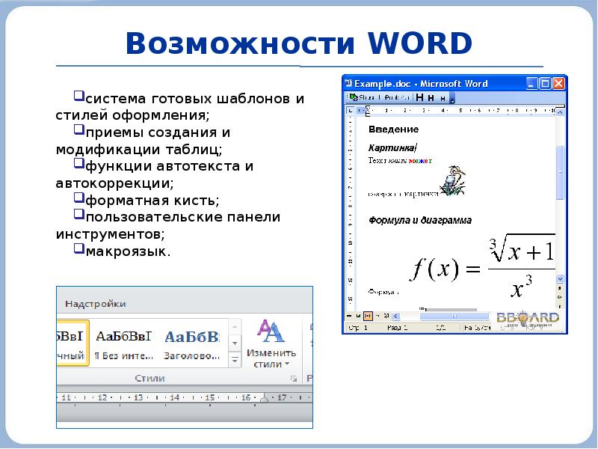Click the Картинка heading text
This screenshot has width=598, height=449.
click(x=392, y=147)
